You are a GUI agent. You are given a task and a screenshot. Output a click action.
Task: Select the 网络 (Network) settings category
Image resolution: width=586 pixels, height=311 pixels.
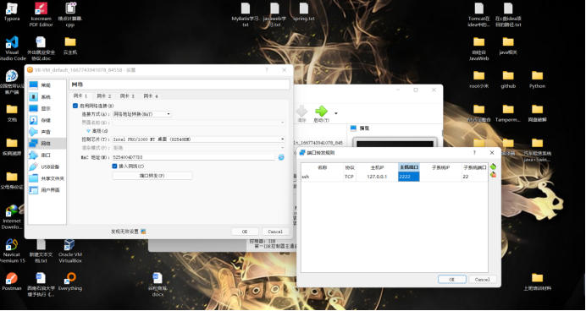46,143
